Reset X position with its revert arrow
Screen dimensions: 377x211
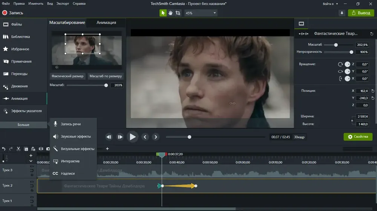point(373,91)
